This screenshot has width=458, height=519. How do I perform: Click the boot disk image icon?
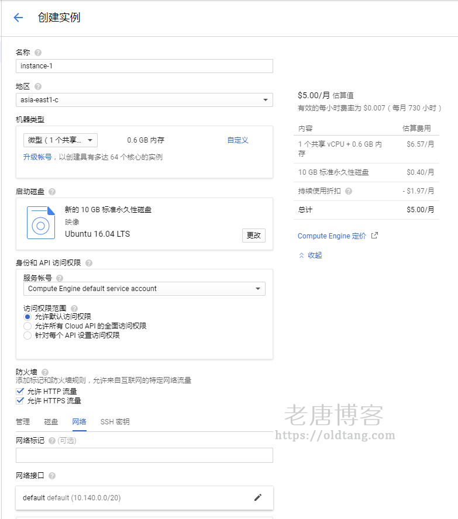(x=41, y=223)
